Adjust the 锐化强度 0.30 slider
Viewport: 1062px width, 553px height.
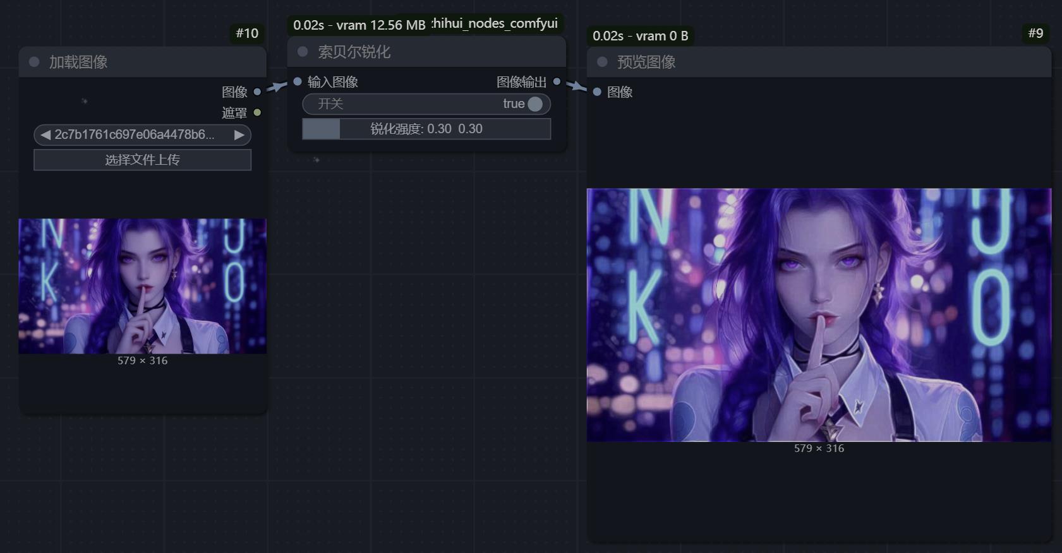pos(426,129)
